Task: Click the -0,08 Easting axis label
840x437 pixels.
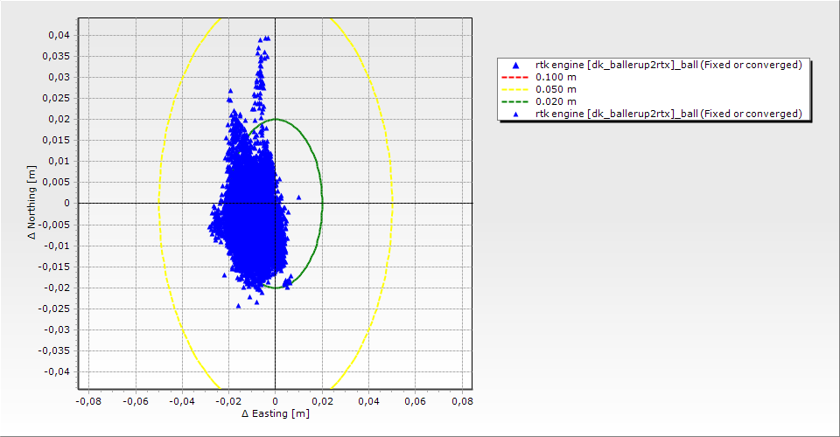Action: point(88,401)
